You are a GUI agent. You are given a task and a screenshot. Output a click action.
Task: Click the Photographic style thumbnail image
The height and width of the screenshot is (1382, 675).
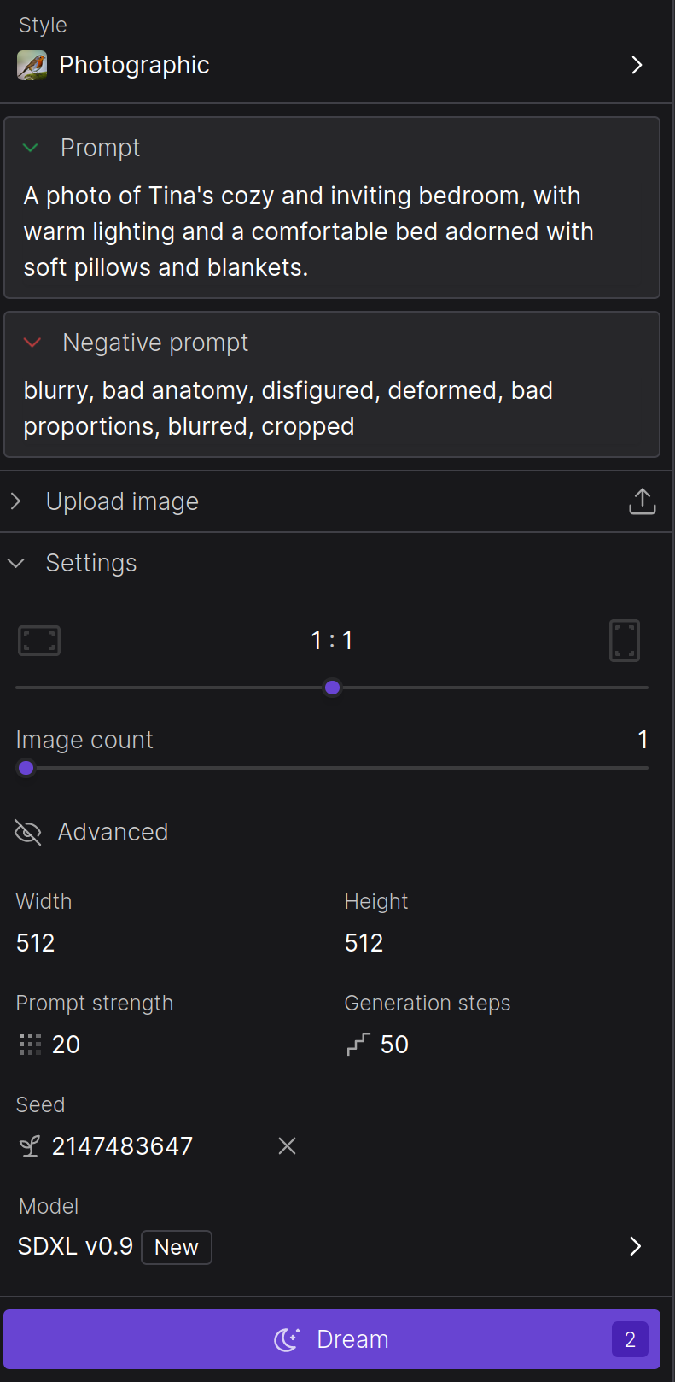tap(32, 65)
